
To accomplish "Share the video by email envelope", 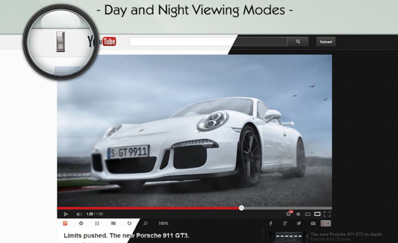I will [313, 223].
